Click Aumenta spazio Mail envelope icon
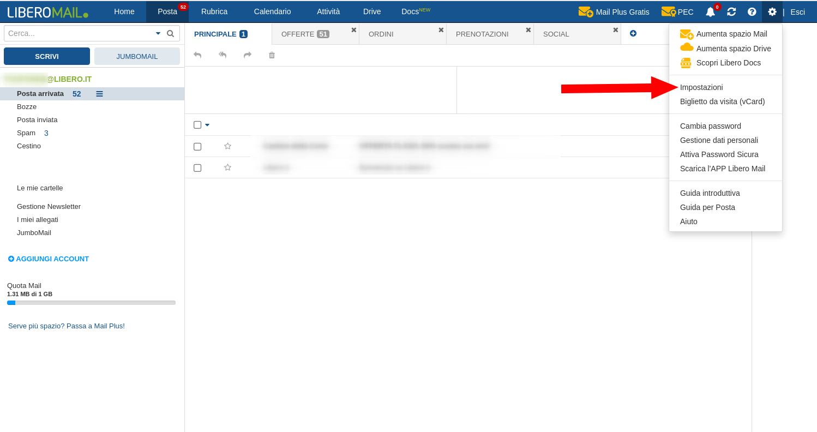This screenshot has width=817, height=432. [x=687, y=34]
